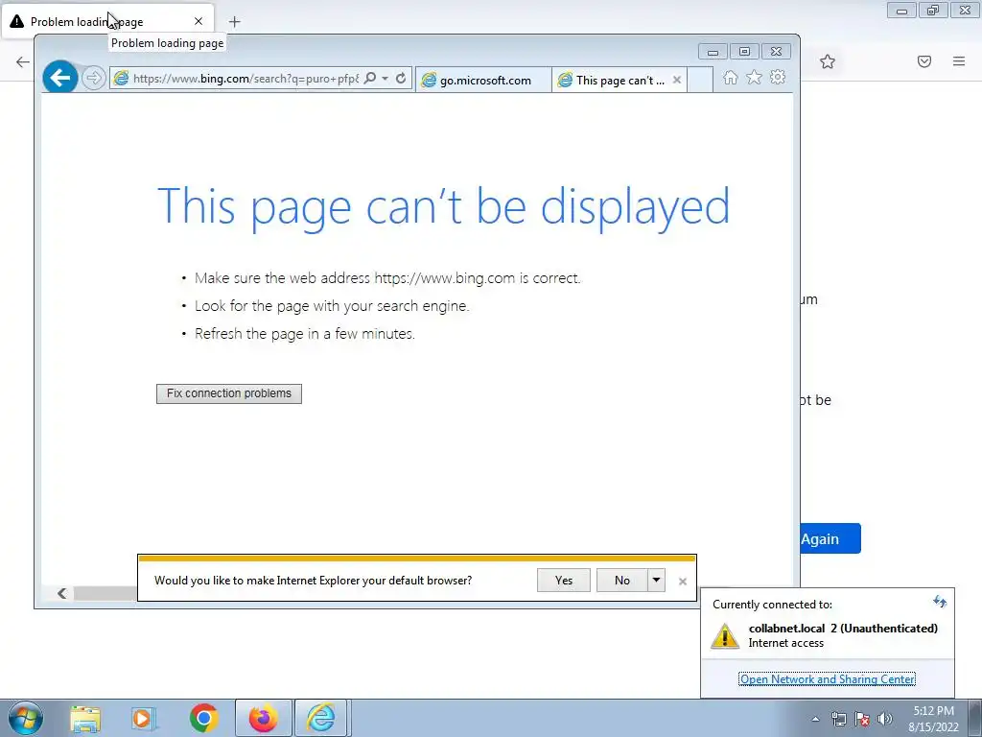This screenshot has width=982, height=737.
Task: Open IE Tools gear menu
Action: point(778,78)
